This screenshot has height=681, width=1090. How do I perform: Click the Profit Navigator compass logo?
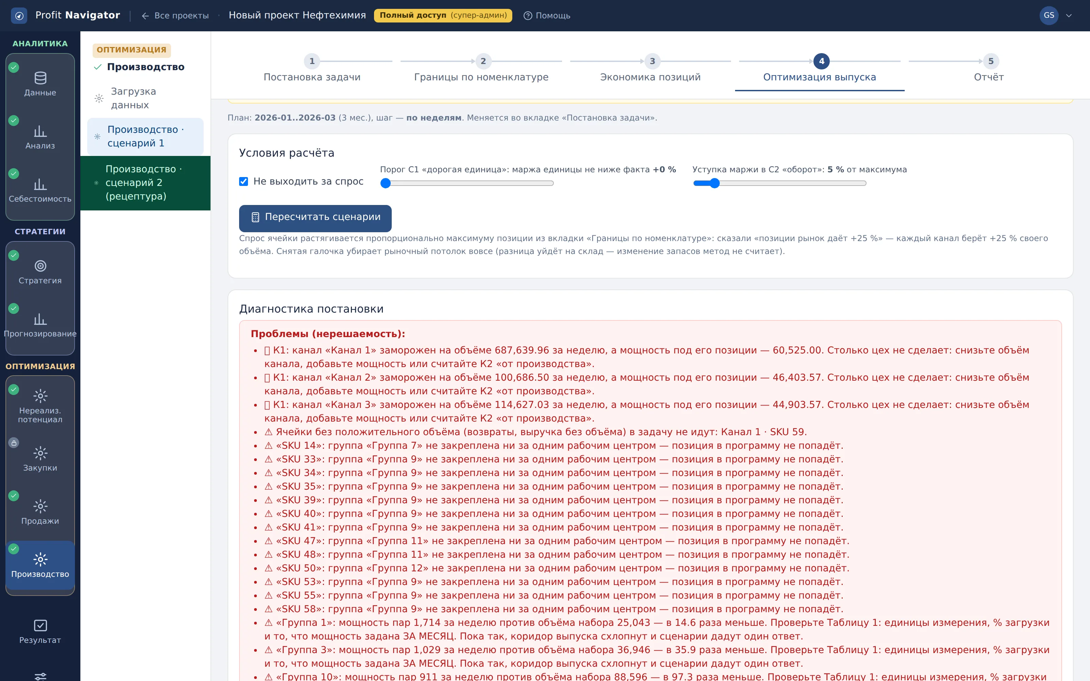point(19,16)
